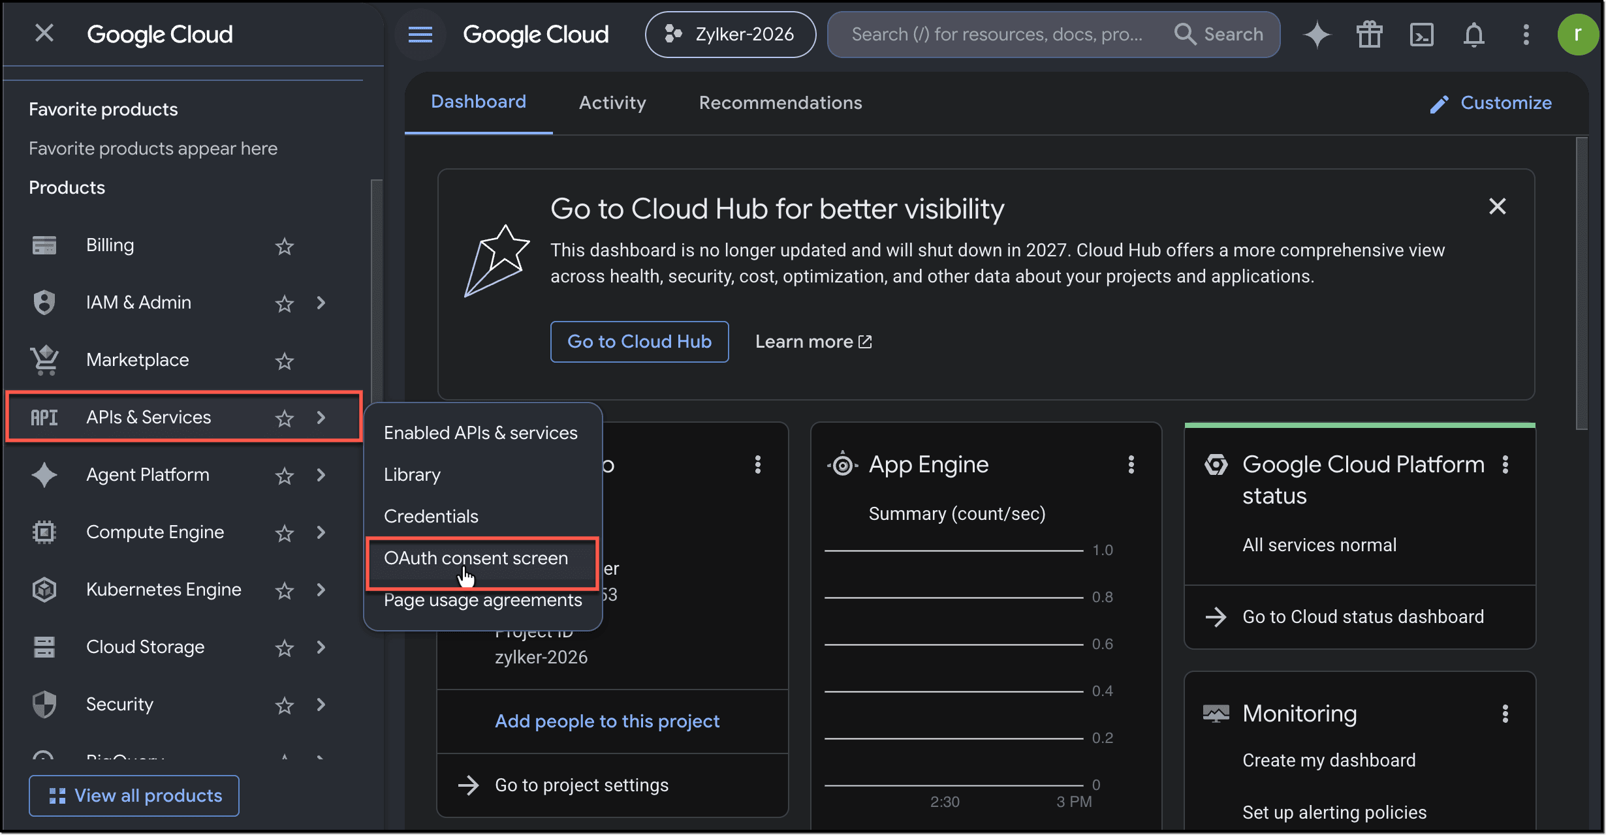
Task: Click the Monitoring card icon
Action: (x=1216, y=714)
